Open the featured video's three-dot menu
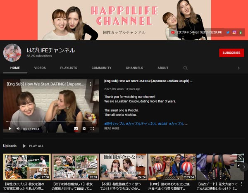248x193 pixels. [x=91, y=84]
